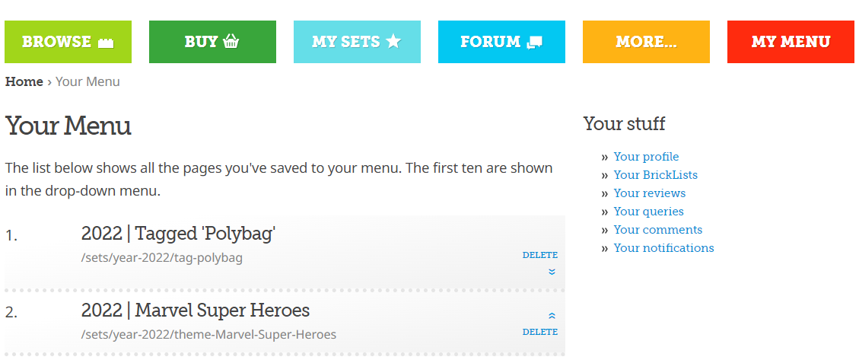The height and width of the screenshot is (360, 859).
Task: Move Marvel Super Heroes entry up with the chevron
Action: coord(552,316)
